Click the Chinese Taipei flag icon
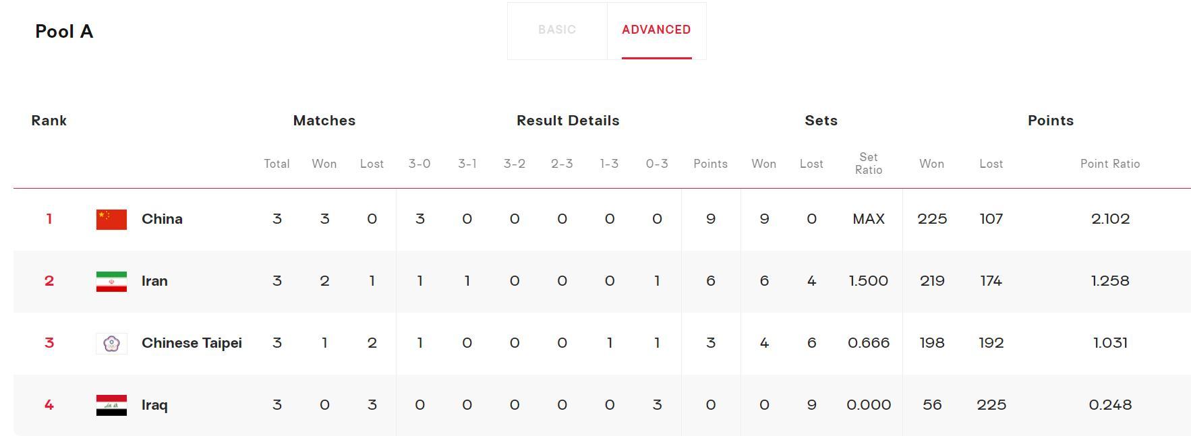 tap(111, 343)
